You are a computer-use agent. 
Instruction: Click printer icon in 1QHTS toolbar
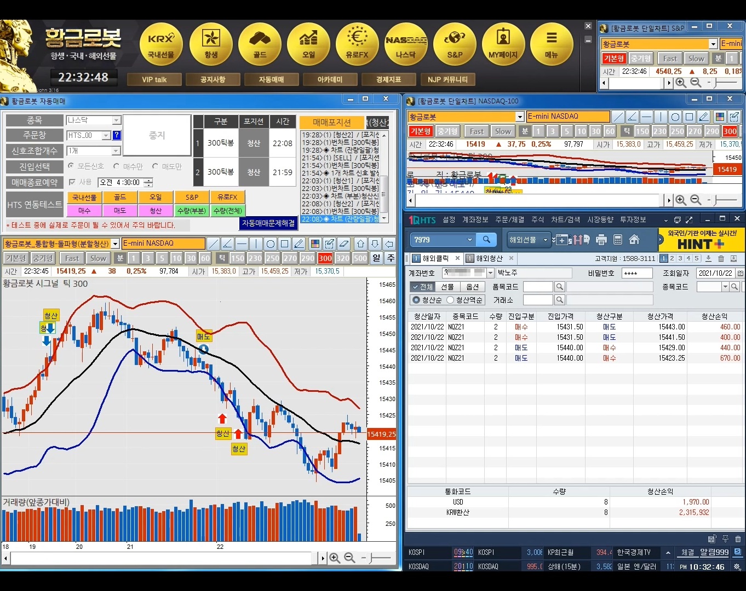click(x=601, y=240)
